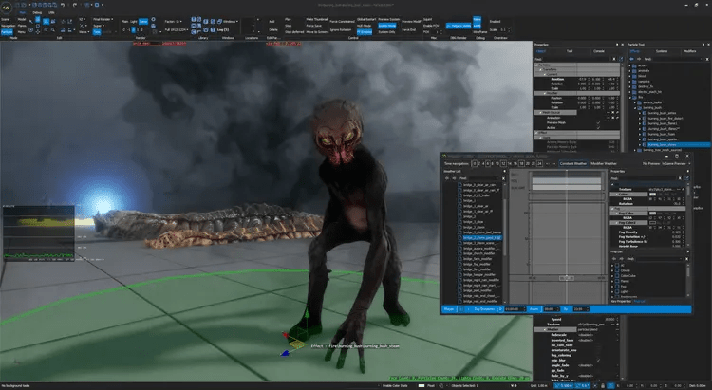Select the highlighted bridge_2_storm weather entry
This screenshot has width=712, height=390.
480,237
